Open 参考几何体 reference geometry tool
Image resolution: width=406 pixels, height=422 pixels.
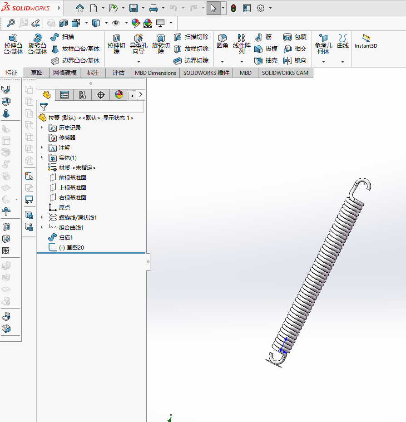pos(323,44)
